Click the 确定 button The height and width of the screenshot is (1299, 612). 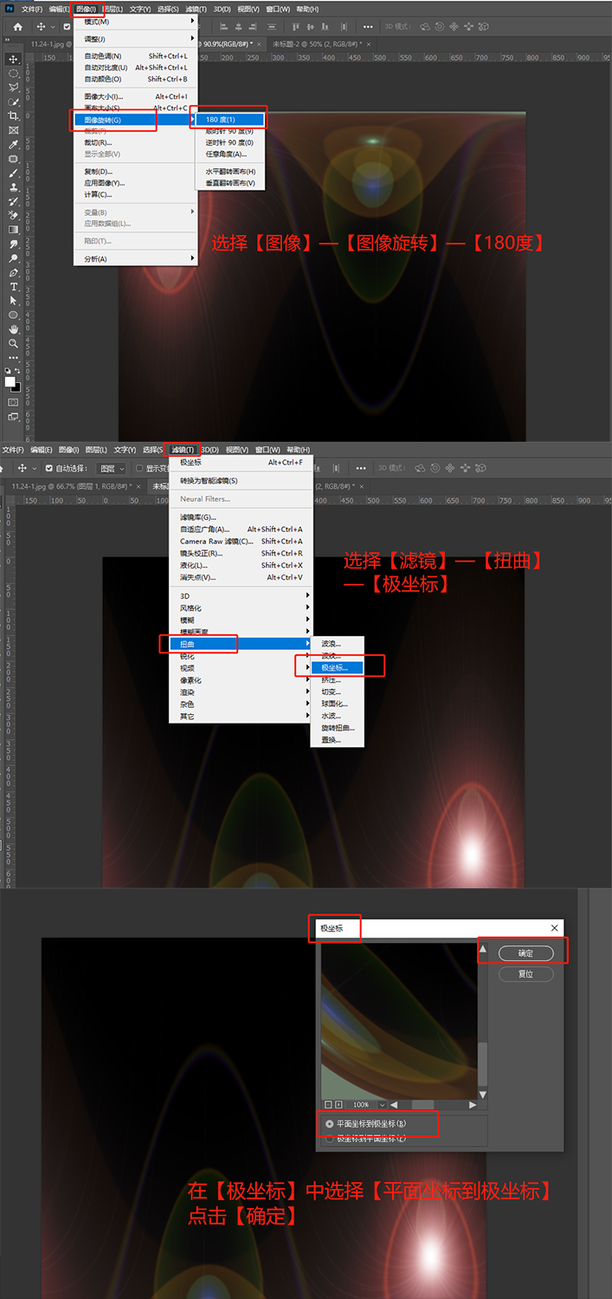[525, 953]
